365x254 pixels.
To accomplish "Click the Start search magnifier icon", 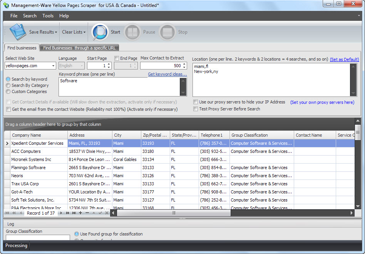I will [100, 32].
